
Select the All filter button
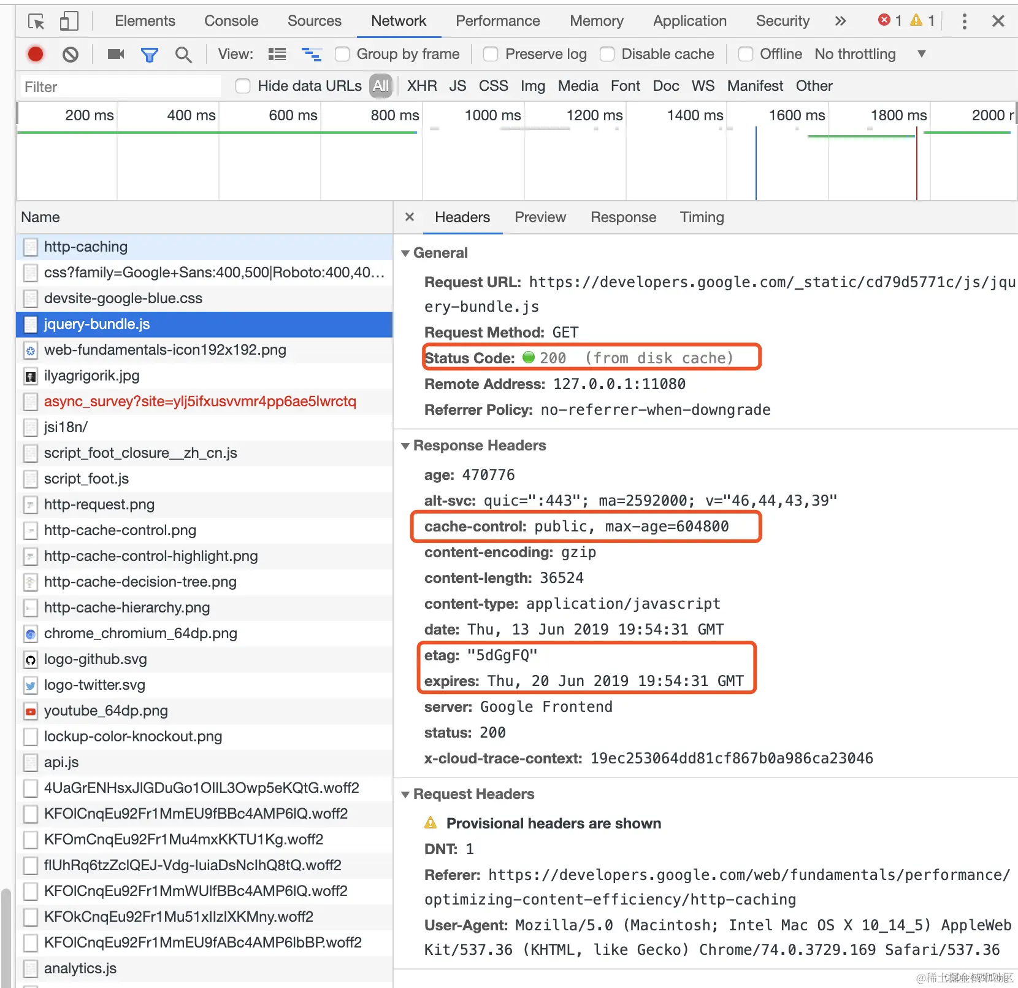[381, 86]
